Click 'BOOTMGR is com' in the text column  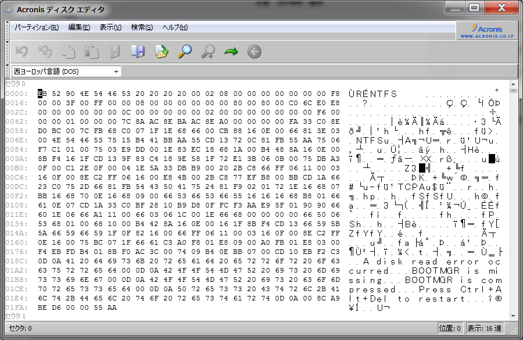[x=453, y=280]
